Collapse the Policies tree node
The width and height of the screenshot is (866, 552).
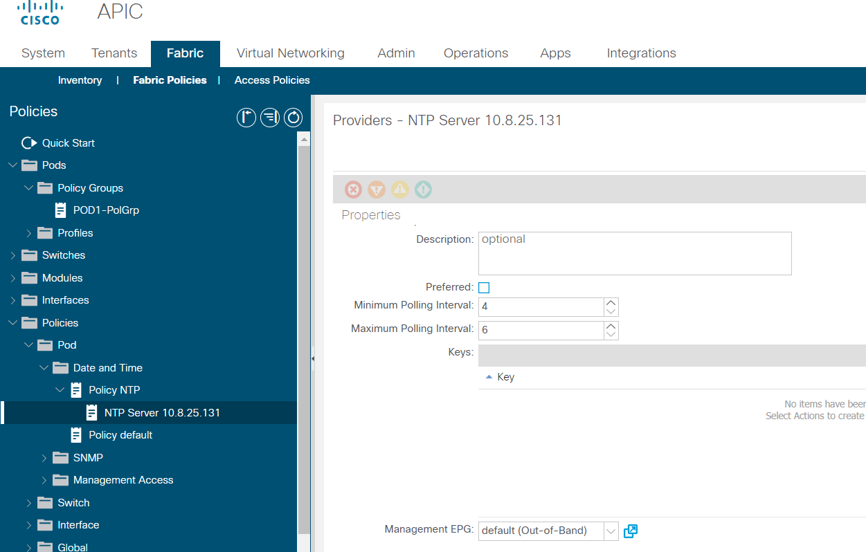[13, 323]
